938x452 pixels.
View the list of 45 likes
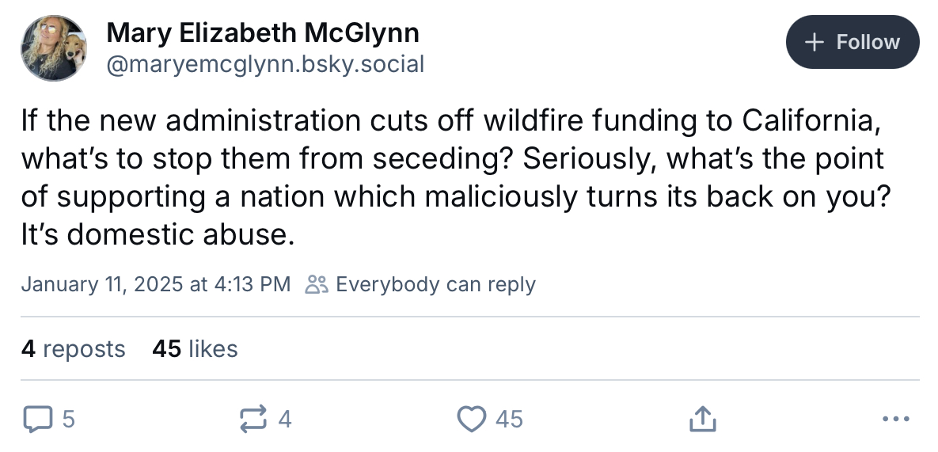(x=195, y=348)
